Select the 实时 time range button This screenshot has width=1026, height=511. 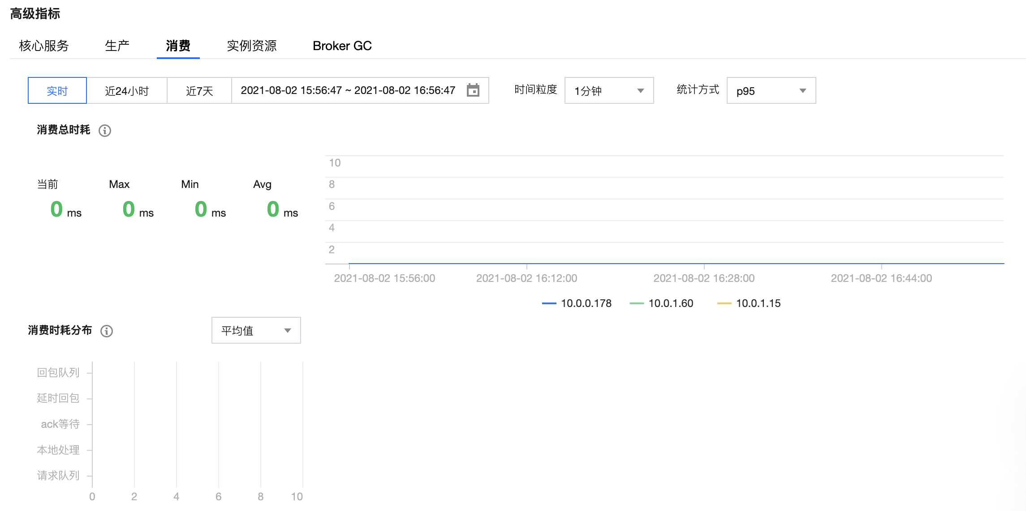pos(57,91)
